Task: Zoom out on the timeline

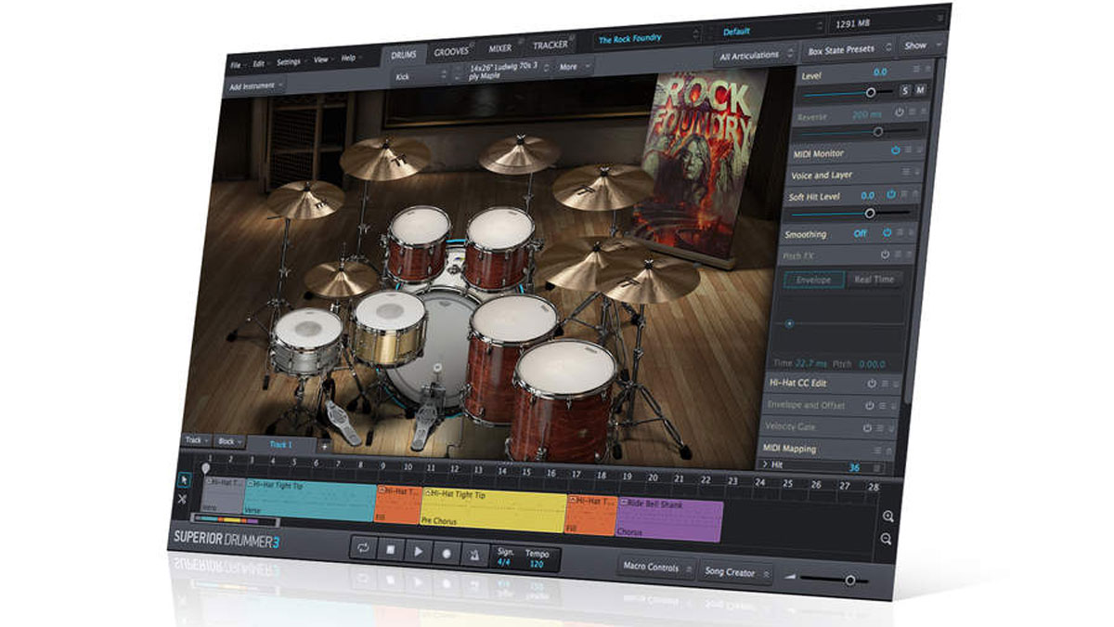Action: click(x=887, y=539)
